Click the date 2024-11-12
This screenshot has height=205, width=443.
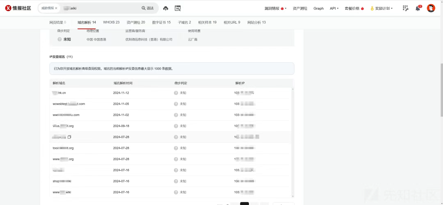(121, 93)
